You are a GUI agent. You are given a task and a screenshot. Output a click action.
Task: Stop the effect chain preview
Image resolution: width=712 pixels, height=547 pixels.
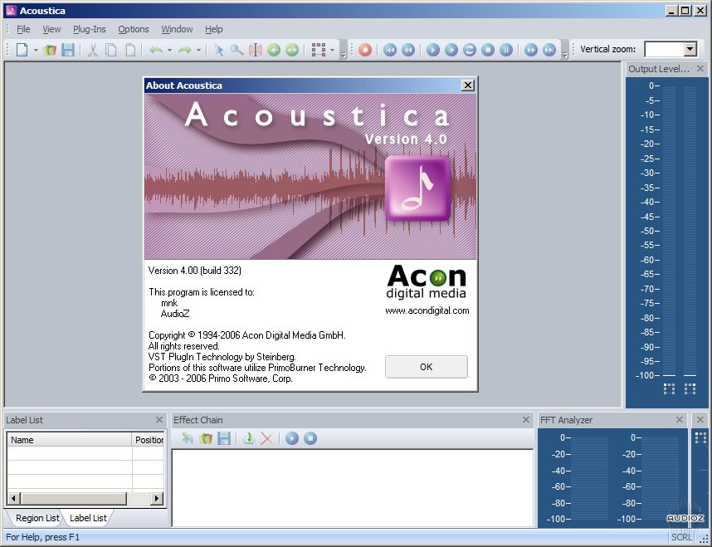310,438
